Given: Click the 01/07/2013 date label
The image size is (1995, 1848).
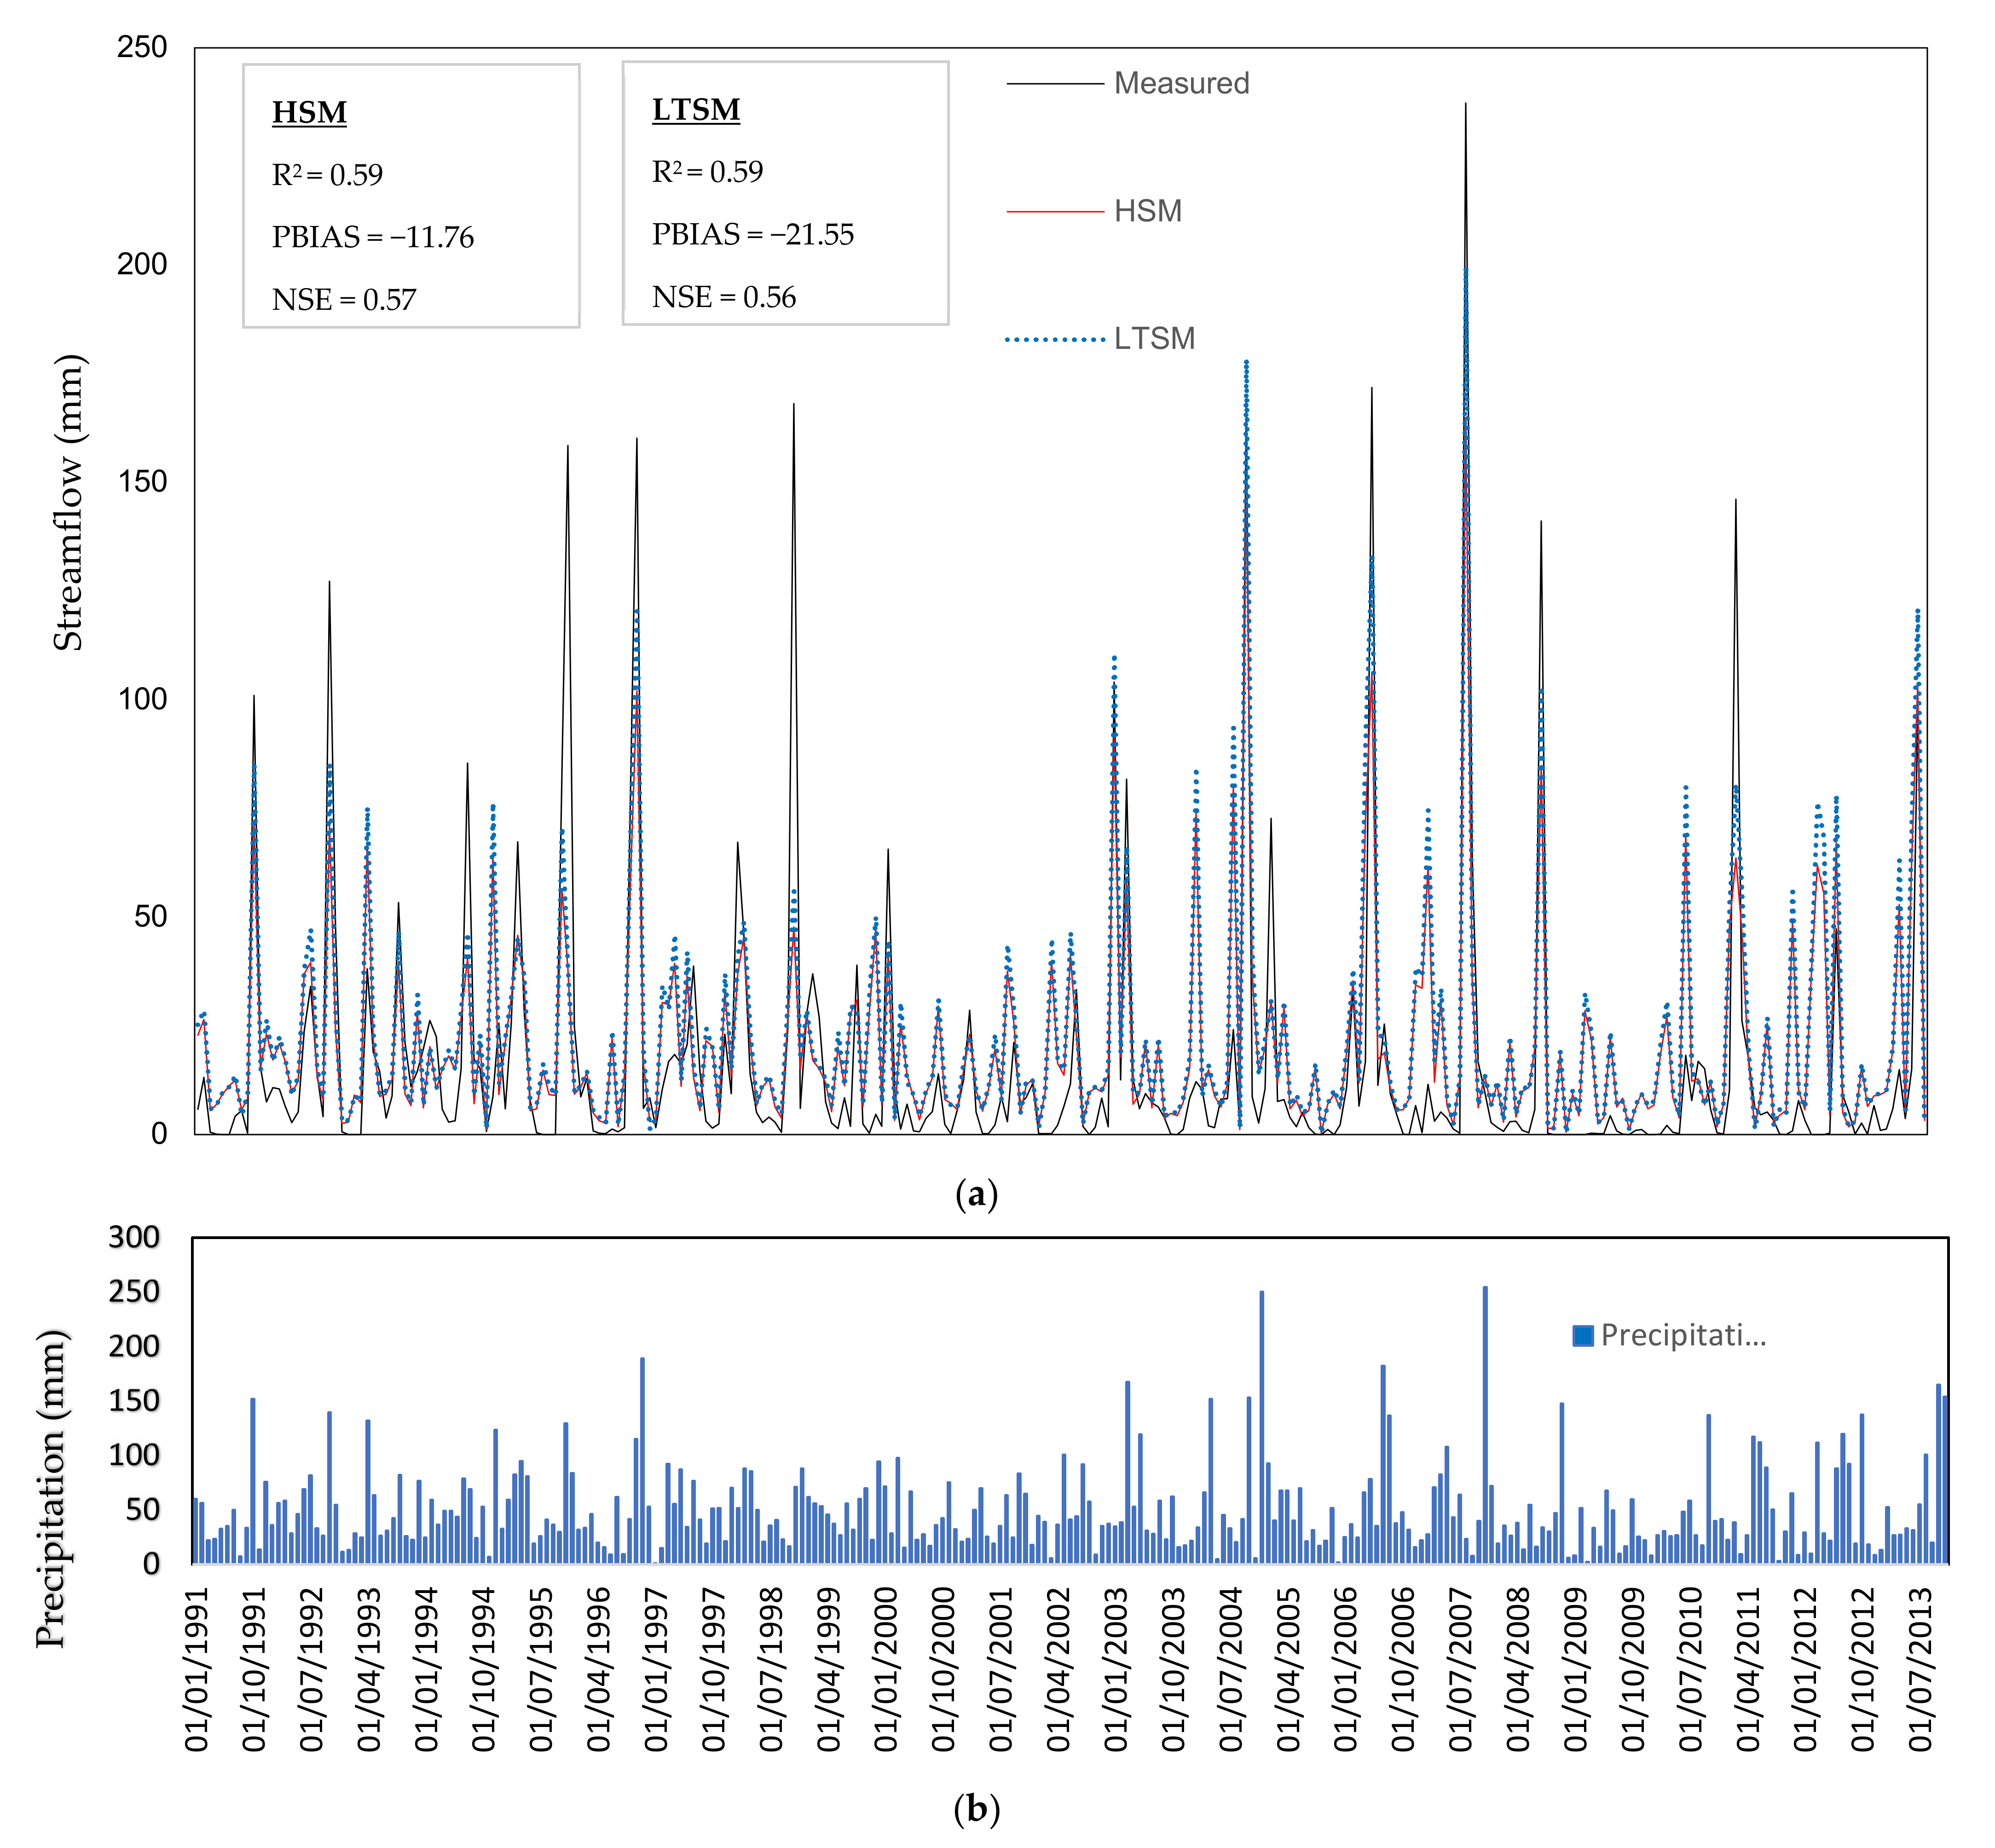Looking at the screenshot, I should pyautogui.click(x=1920, y=1669).
